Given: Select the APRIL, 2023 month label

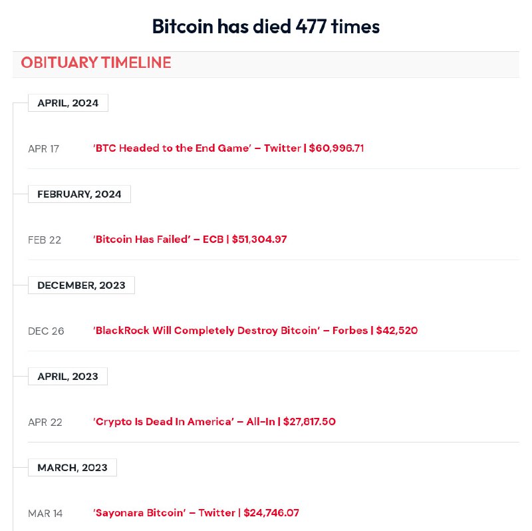Looking at the screenshot, I should 67,377.
